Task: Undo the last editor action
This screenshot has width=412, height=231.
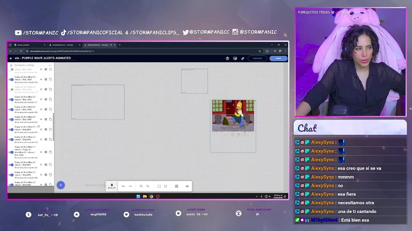Action: tap(123, 186)
